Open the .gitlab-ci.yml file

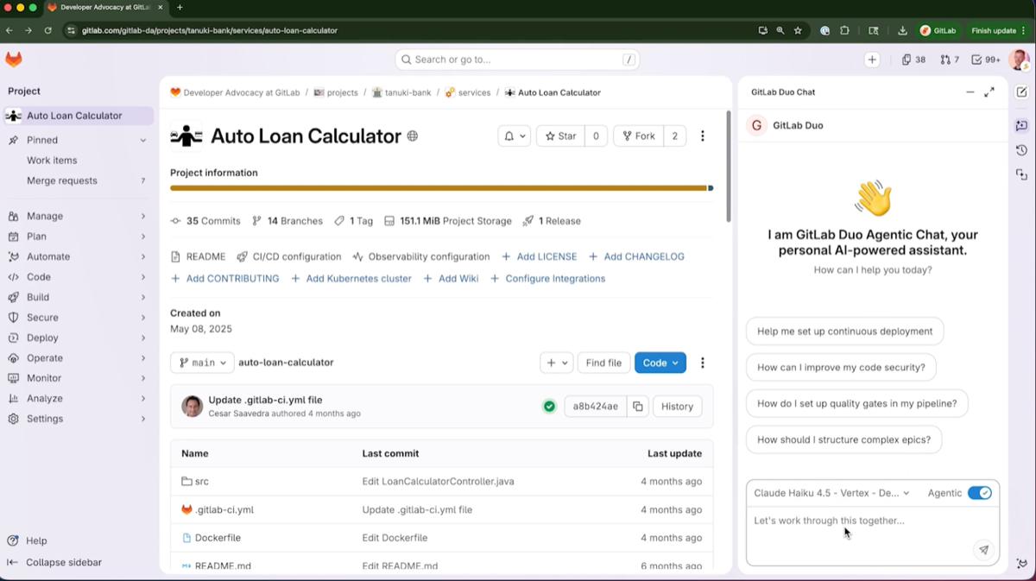click(x=224, y=510)
